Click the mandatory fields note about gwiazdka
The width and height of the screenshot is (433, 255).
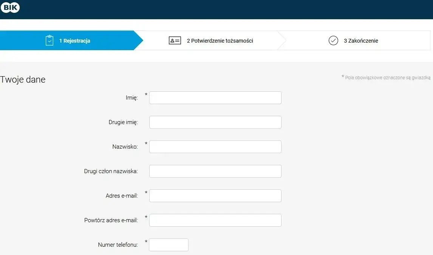pyautogui.click(x=386, y=77)
